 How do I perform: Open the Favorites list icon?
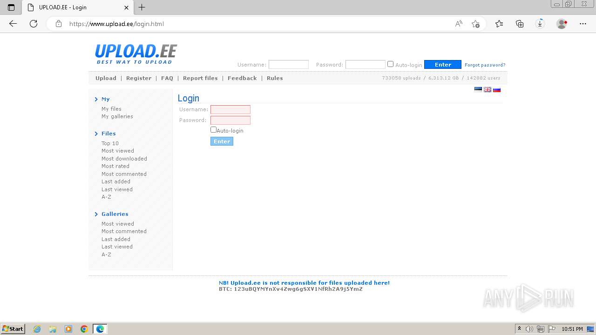point(499,24)
